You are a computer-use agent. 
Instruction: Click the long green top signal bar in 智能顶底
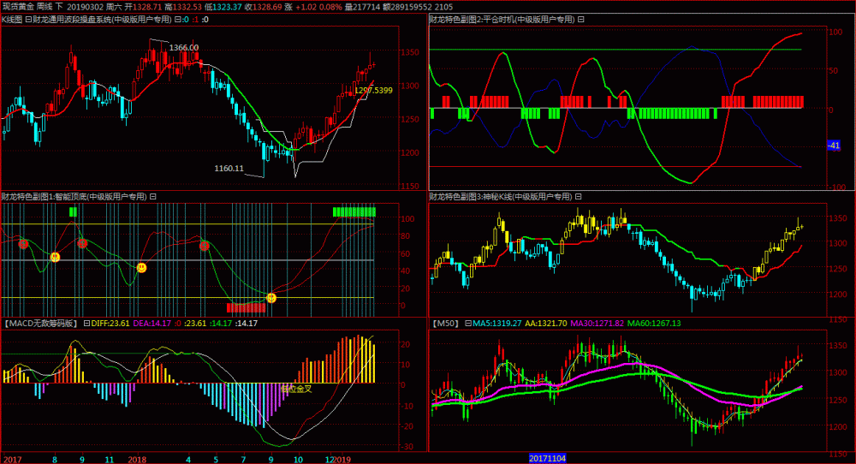click(354, 211)
